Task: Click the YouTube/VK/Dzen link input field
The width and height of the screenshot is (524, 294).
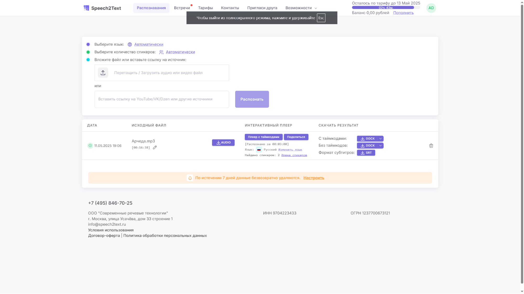Action: click(x=161, y=99)
